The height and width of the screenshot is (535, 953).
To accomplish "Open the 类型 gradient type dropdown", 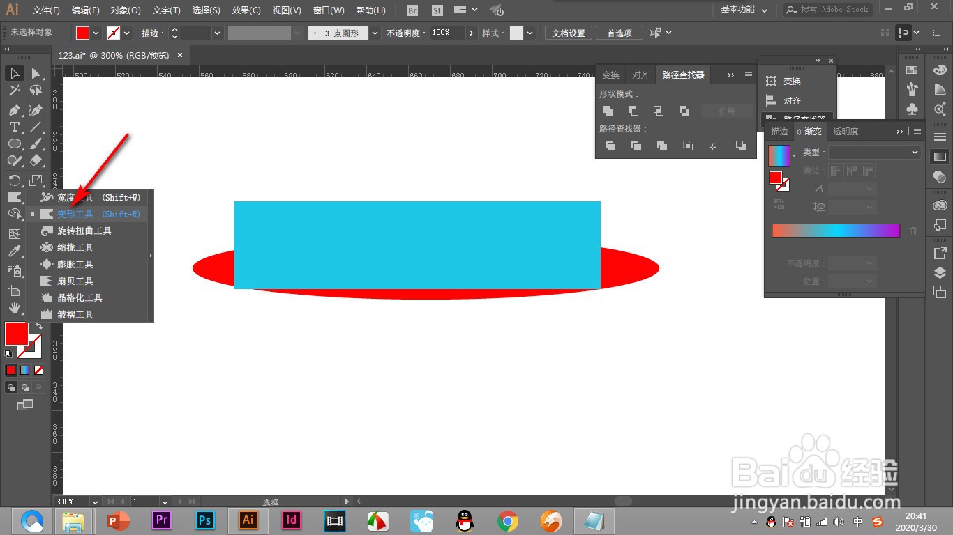I will click(875, 152).
